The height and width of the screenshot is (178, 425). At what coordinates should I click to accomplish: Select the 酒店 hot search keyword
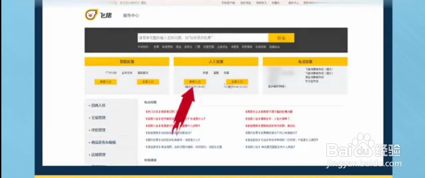pos(178,47)
